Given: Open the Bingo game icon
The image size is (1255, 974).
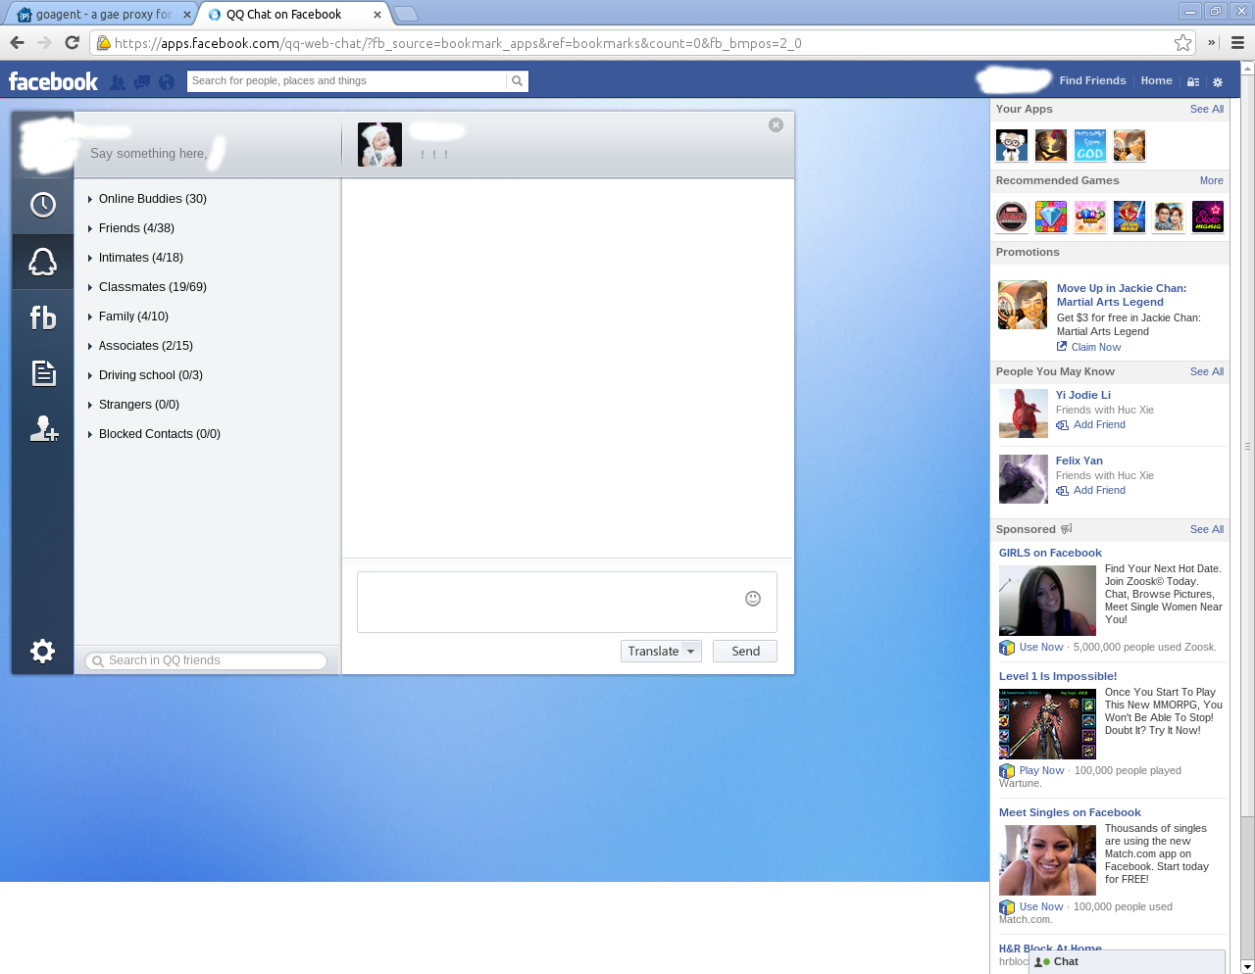Looking at the screenshot, I should pos(1090,217).
